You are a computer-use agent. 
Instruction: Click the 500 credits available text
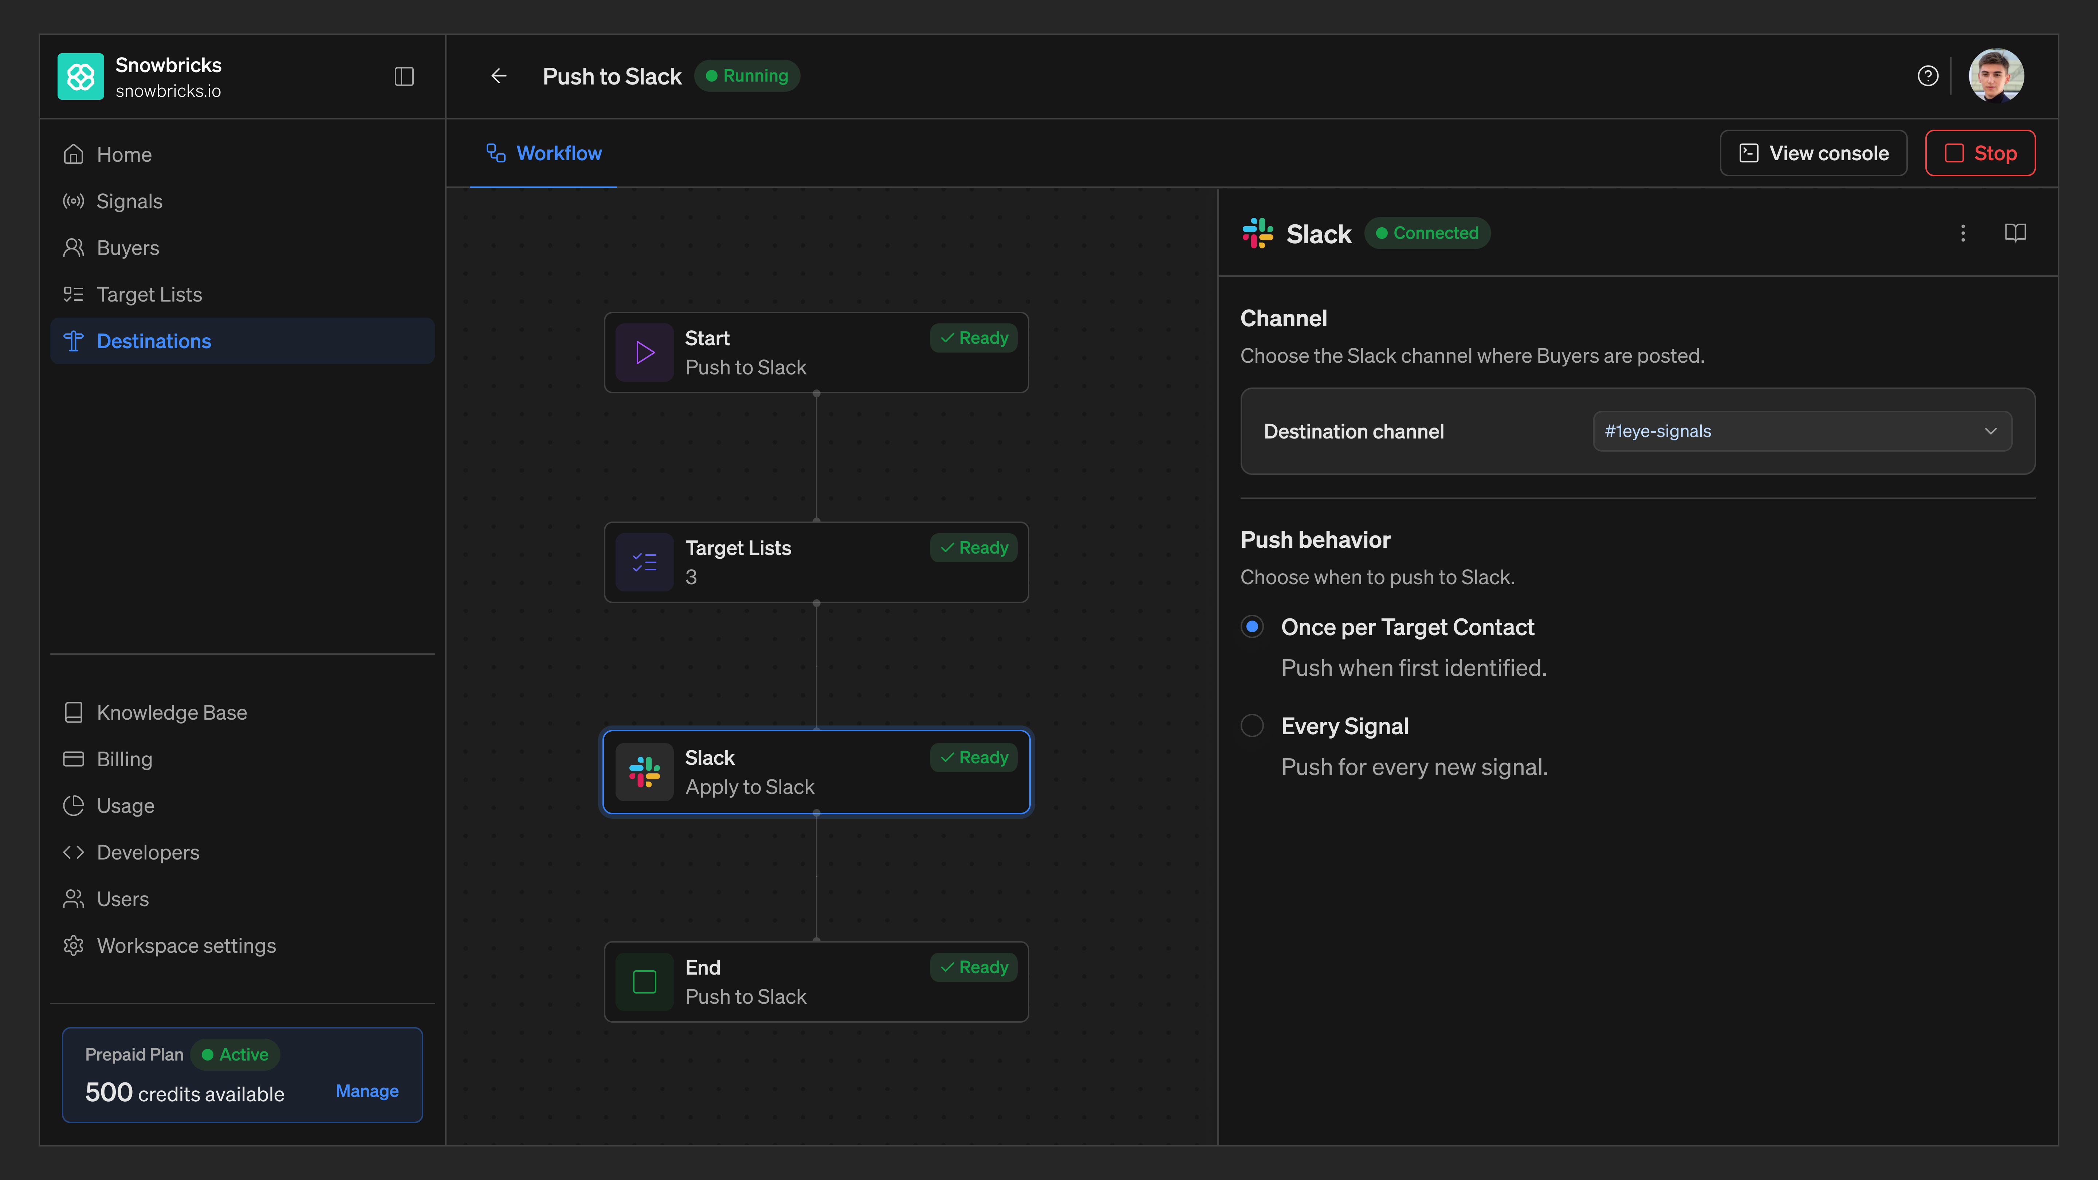185,1093
